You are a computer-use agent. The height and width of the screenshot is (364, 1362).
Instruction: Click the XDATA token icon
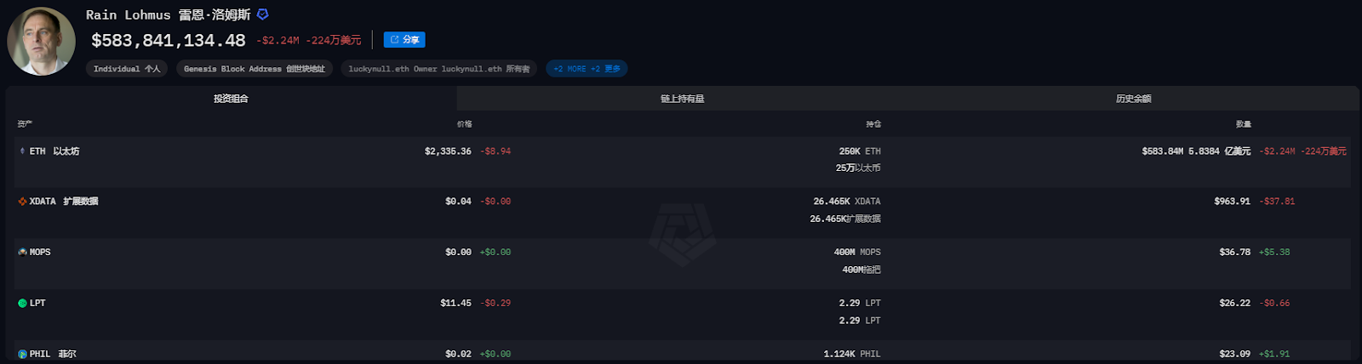coord(22,202)
